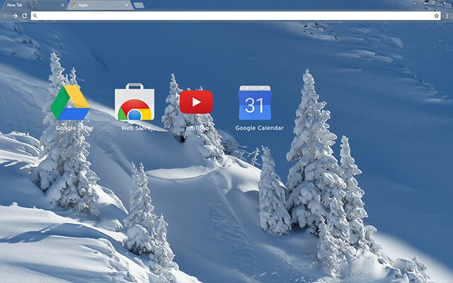Click the "Web Store" label text
Screen dimensions: 453x283
pyautogui.click(x=136, y=128)
